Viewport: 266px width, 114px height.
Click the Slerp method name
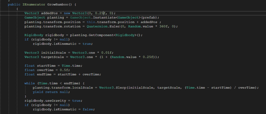tap(121, 88)
